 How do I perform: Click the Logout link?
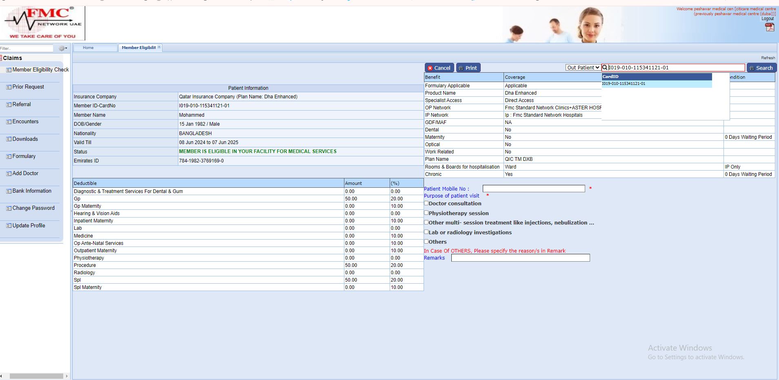point(767,19)
